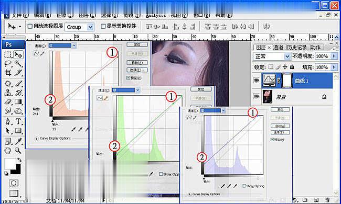Expand Curve Display Options in the red dialog

(x=37, y=138)
